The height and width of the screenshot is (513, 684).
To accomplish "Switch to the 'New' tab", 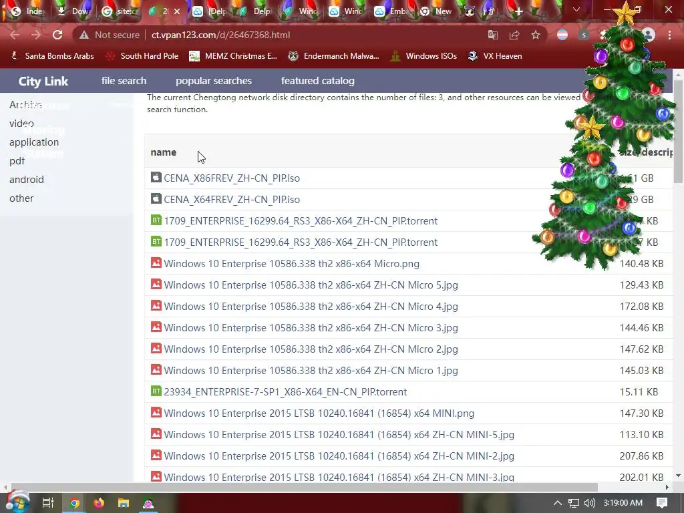I will click(437, 11).
